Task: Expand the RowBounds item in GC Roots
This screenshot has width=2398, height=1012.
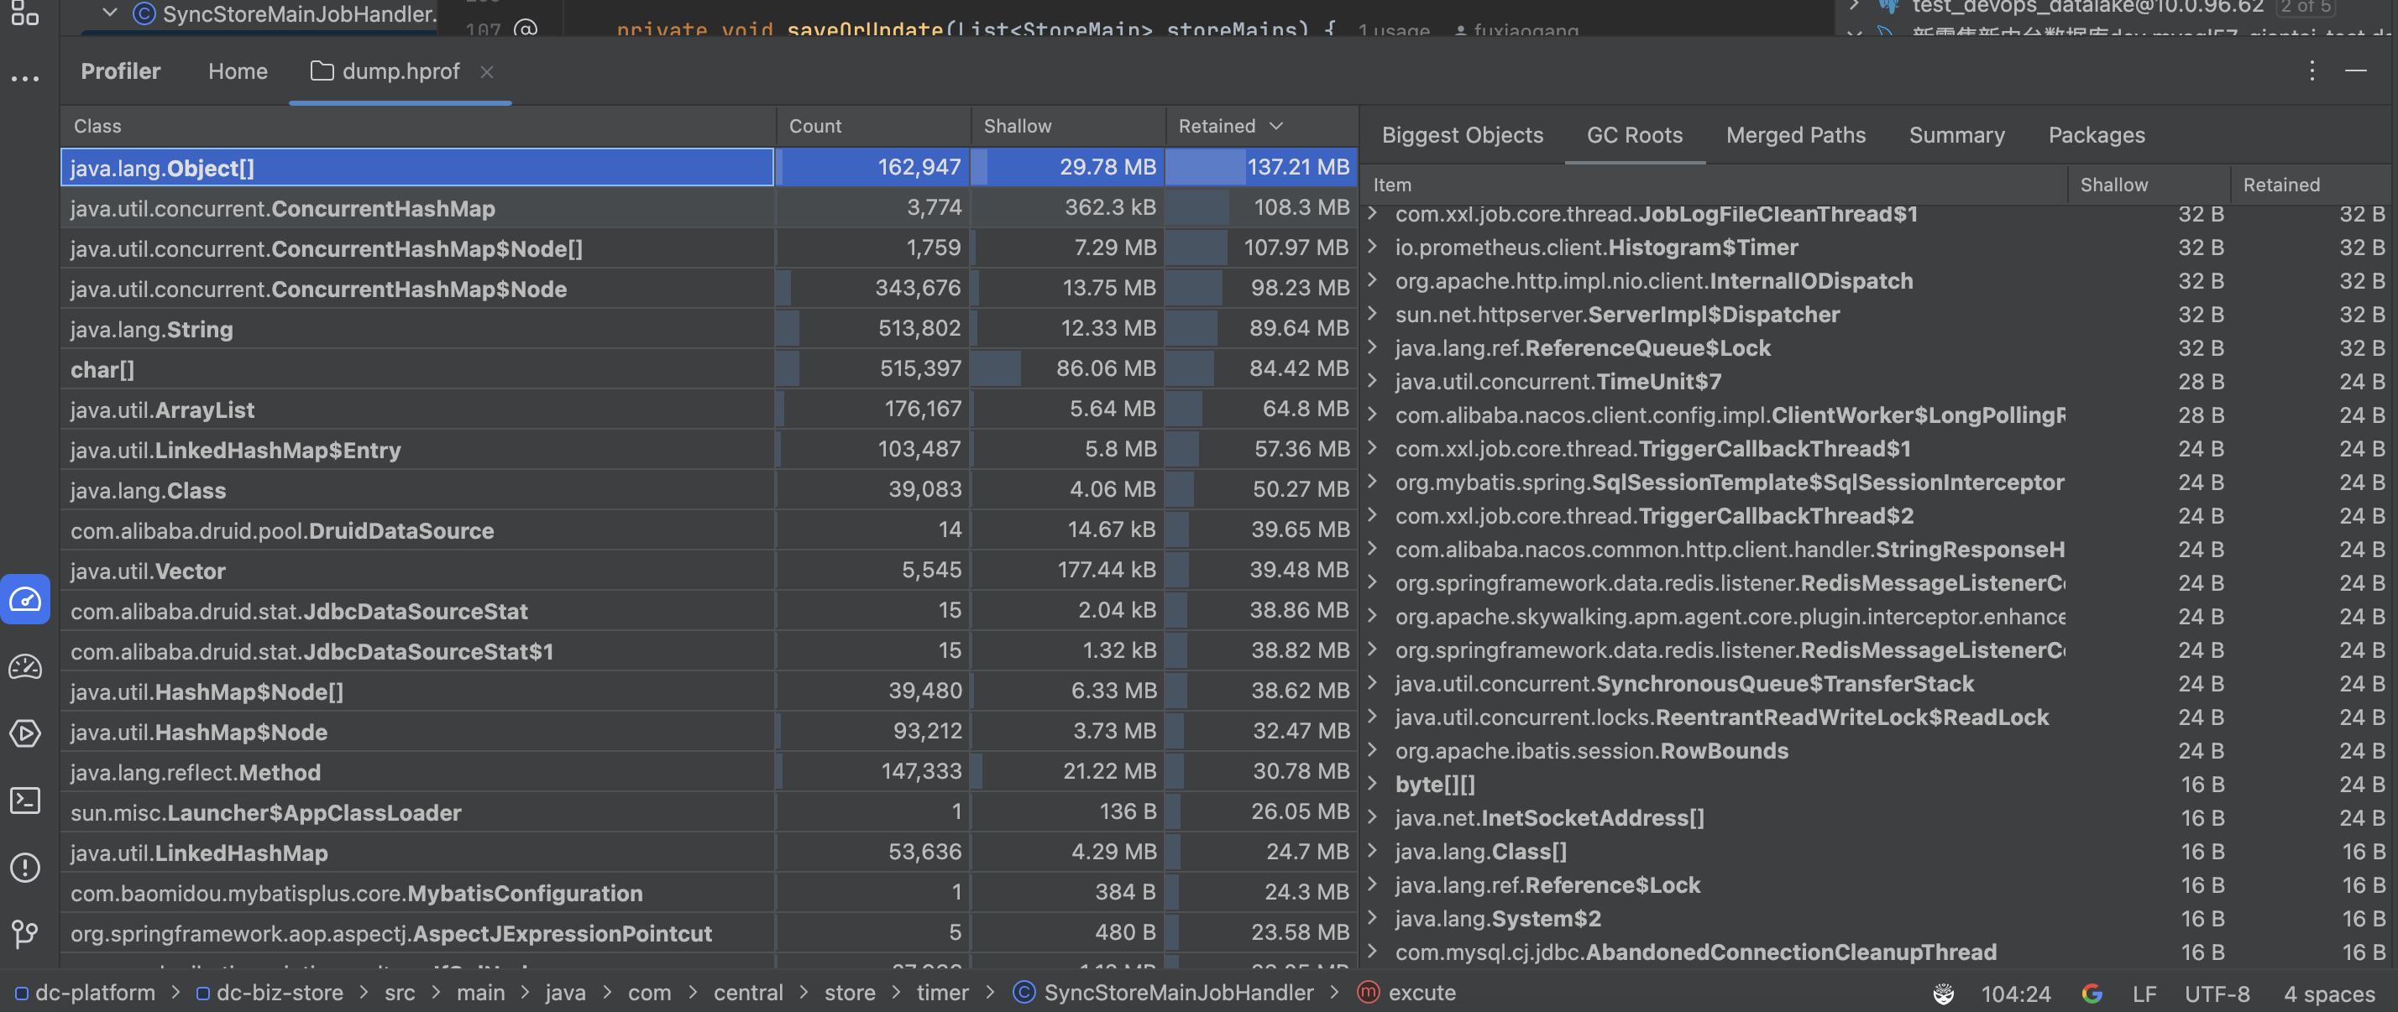Action: pyautogui.click(x=1372, y=751)
